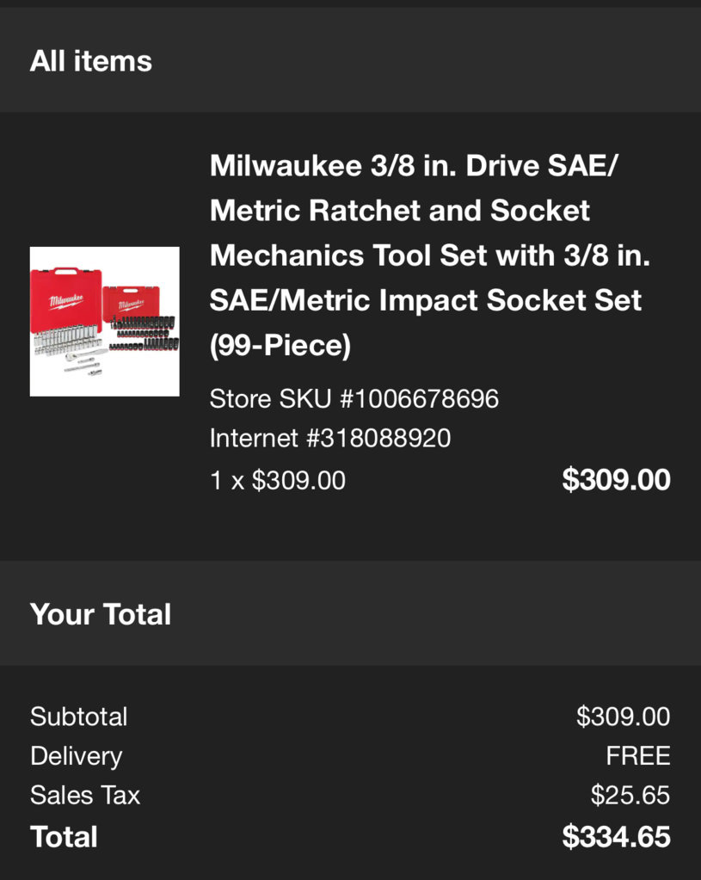Click the Subtotal label
701x880 pixels.
tap(79, 717)
